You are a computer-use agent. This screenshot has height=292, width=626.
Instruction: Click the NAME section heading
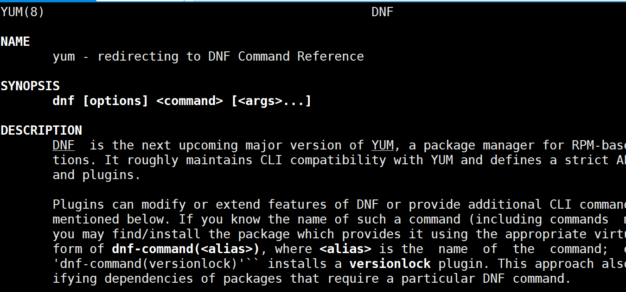tap(15, 42)
